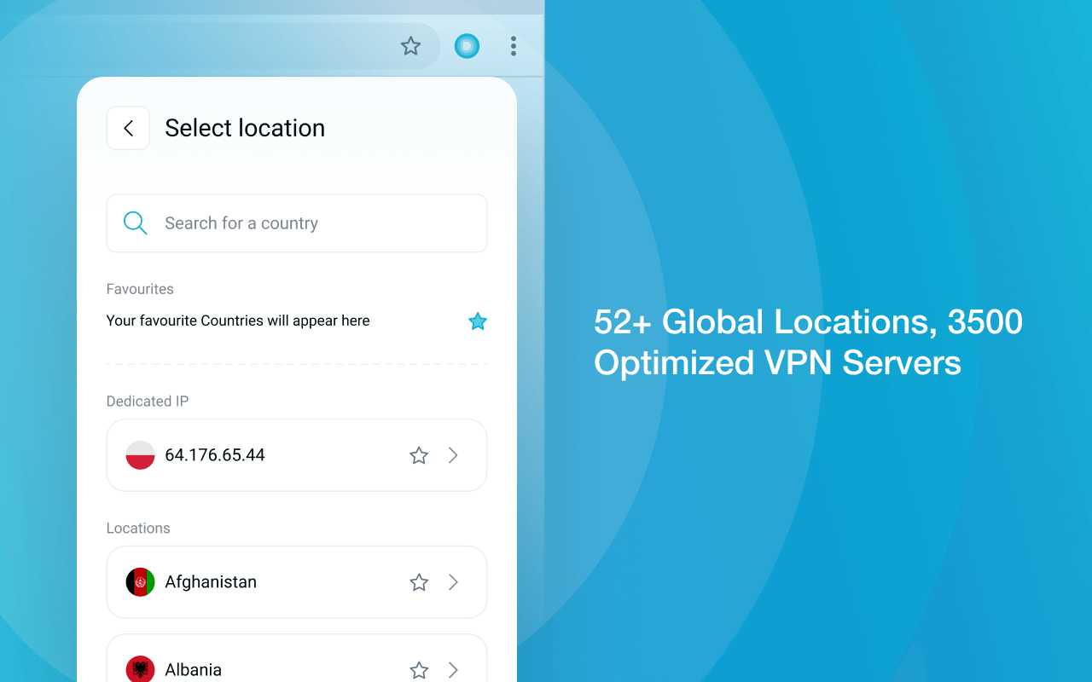The image size is (1092, 682).
Task: Go back from Select location screen
Action: pos(128,128)
